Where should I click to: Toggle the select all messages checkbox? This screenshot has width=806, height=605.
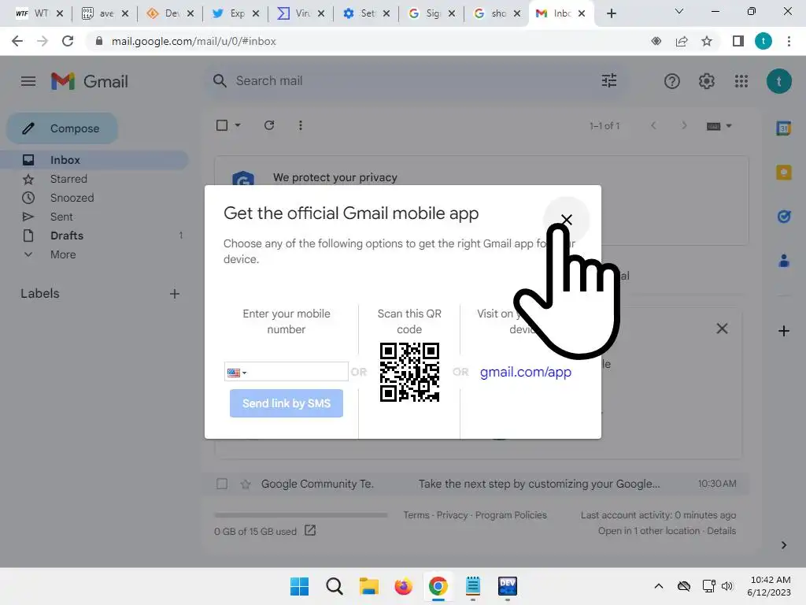click(222, 125)
